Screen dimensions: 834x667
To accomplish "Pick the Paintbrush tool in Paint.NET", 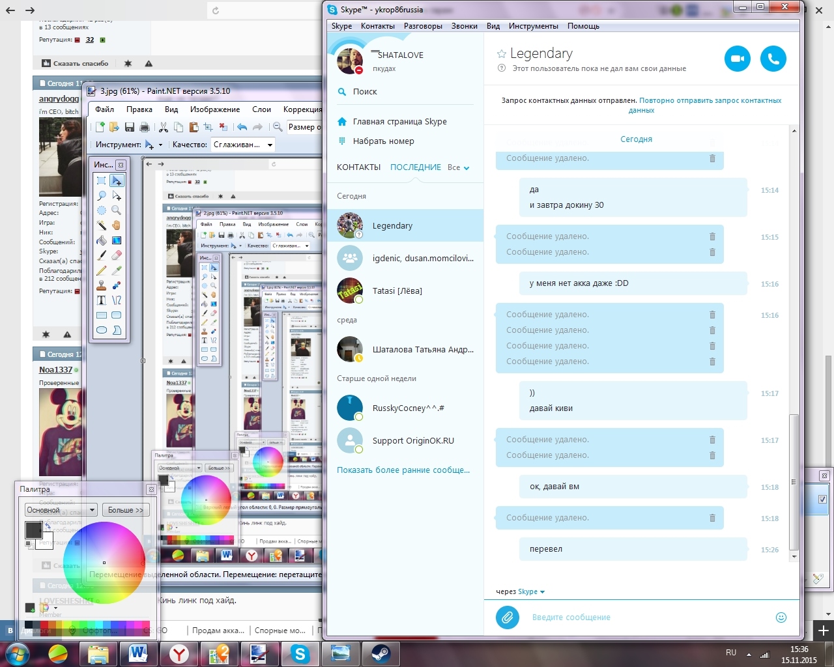I will [x=102, y=255].
